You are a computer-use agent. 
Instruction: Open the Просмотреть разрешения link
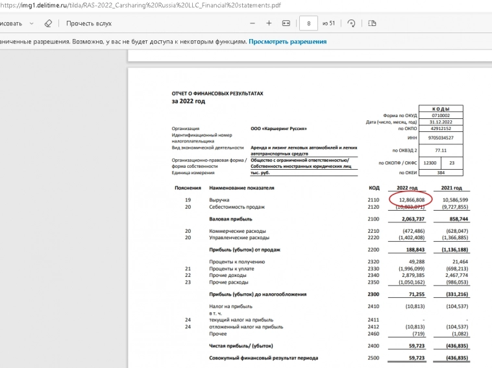click(x=288, y=42)
